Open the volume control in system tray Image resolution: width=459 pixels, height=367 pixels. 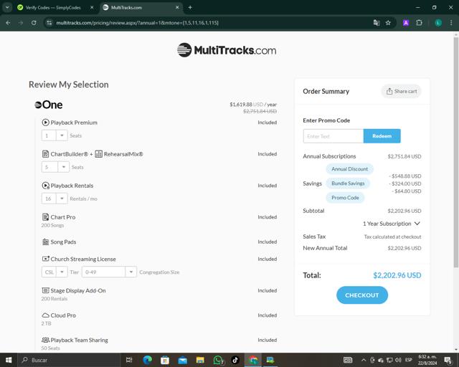[398, 360]
